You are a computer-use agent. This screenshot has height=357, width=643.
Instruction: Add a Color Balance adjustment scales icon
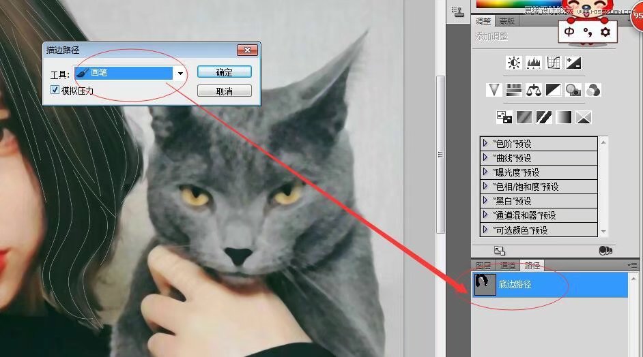(534, 90)
